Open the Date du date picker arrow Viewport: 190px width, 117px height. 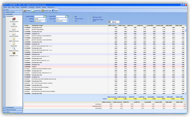(46, 21)
